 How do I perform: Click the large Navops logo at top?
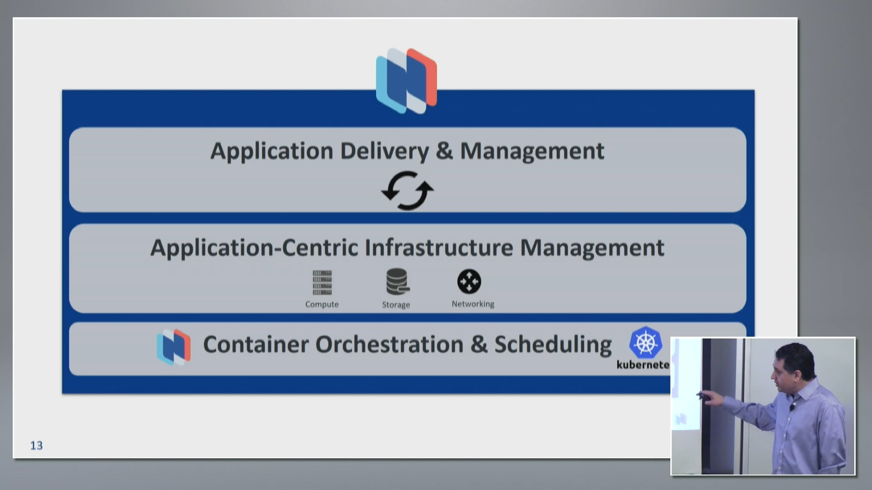point(407,81)
